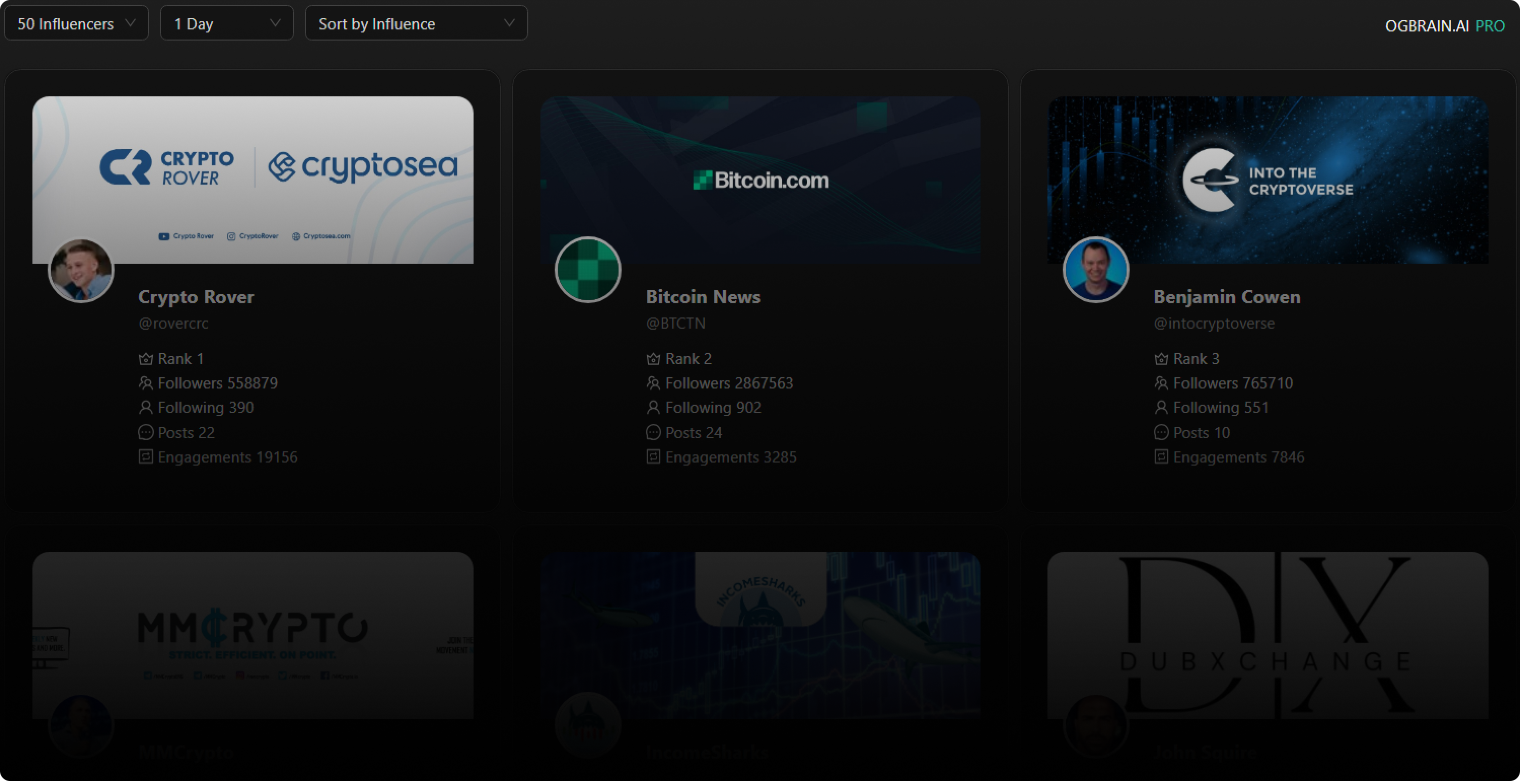Image resolution: width=1520 pixels, height=781 pixels.
Task: Click the Posts 10 text
Action: tap(1202, 433)
